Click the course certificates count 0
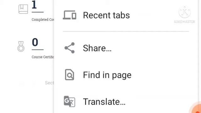Image resolution: width=201 pixels, height=113 pixels. tap(35, 42)
